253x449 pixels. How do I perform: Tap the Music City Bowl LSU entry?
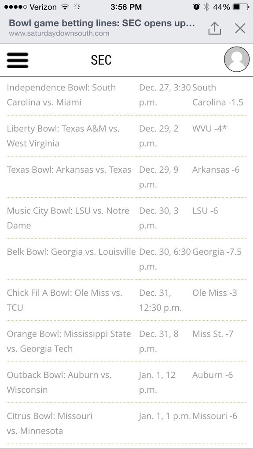click(127, 218)
